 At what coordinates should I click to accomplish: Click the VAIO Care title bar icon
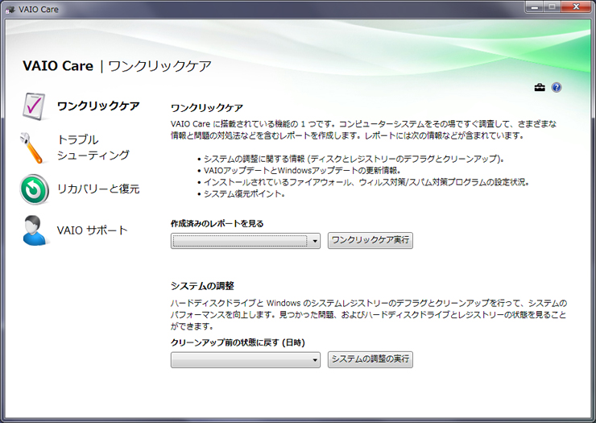[10, 8]
